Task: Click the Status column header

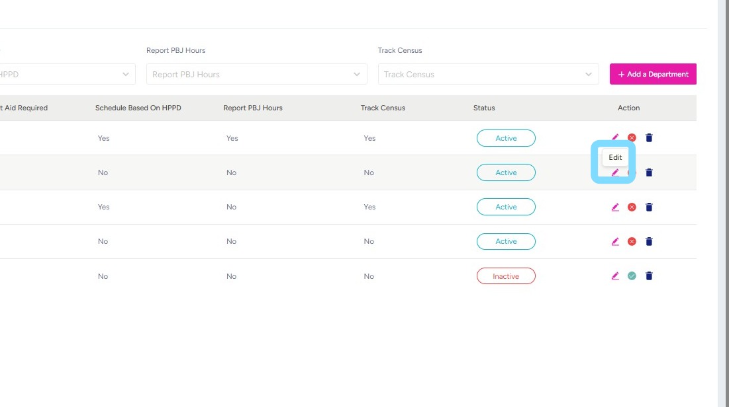Action: tap(484, 108)
